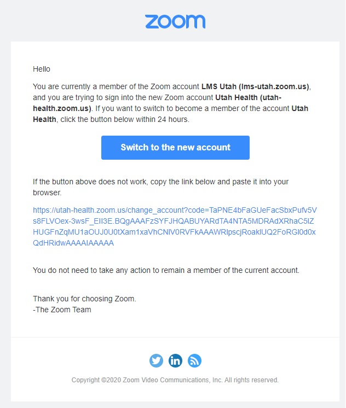This screenshot has height=408, width=346.
Task: Click the "Thank you for choosing Zoom." line
Action: (84, 299)
